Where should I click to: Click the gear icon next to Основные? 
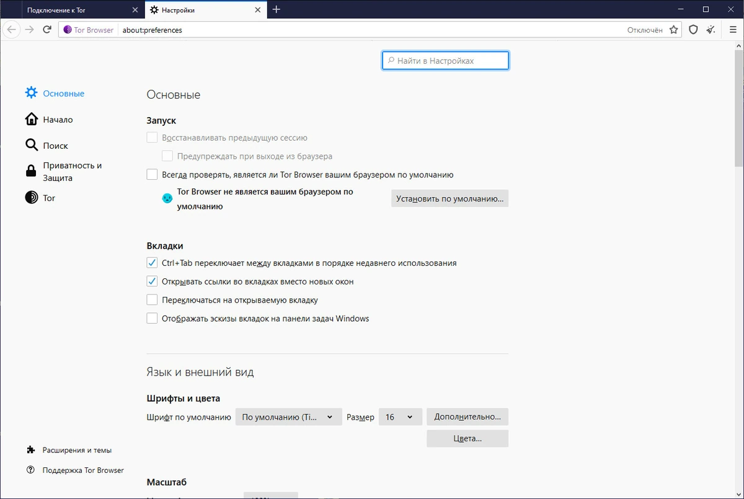pyautogui.click(x=31, y=93)
